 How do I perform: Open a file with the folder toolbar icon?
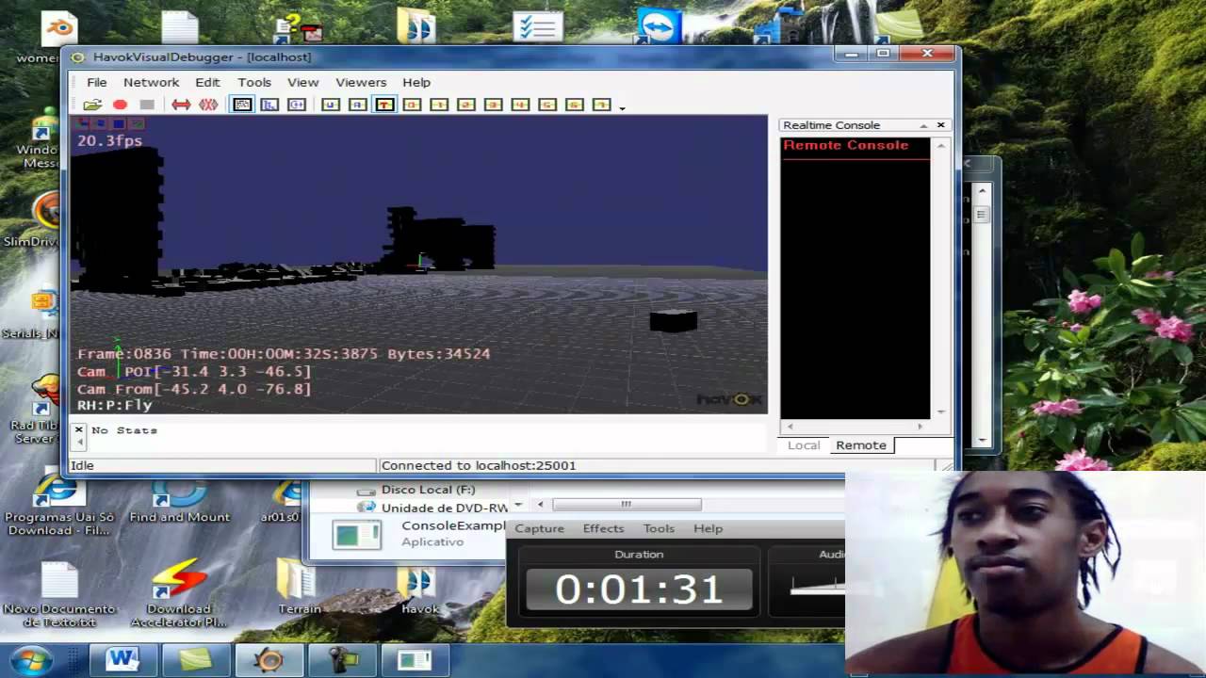pyautogui.click(x=92, y=105)
